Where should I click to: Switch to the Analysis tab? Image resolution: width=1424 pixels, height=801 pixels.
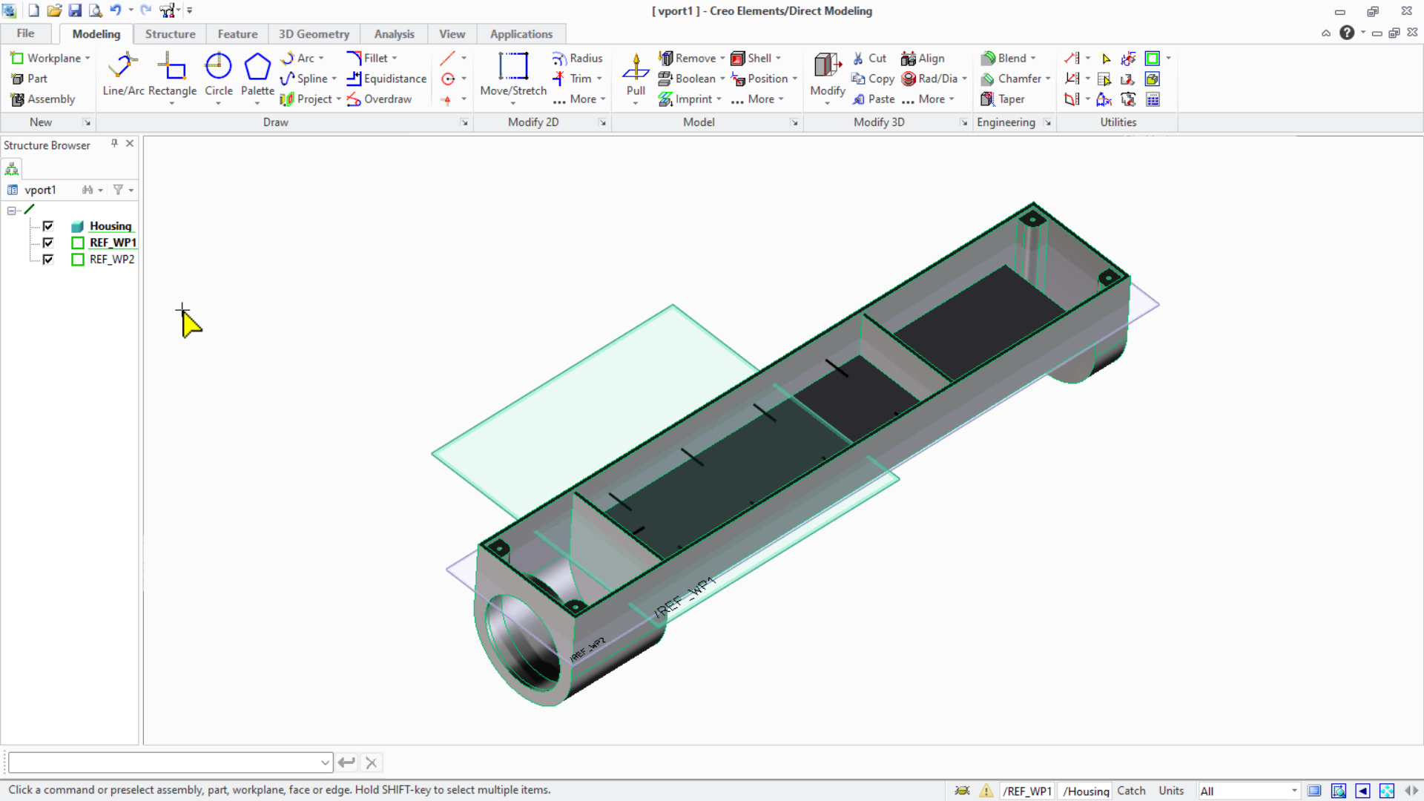394,34
